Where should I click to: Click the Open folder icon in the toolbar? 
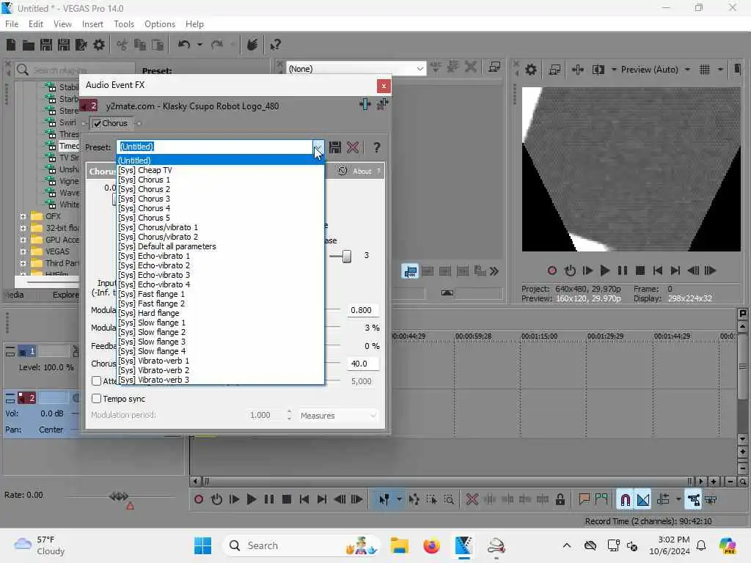[29, 45]
